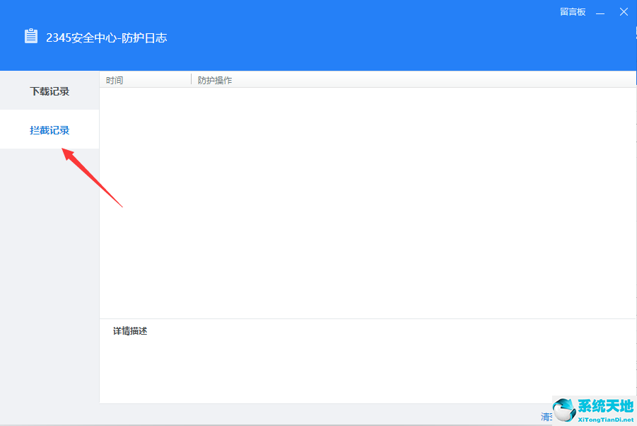Select the 拦截记录 tab
Image resolution: width=637 pixels, height=426 pixels.
coord(49,130)
